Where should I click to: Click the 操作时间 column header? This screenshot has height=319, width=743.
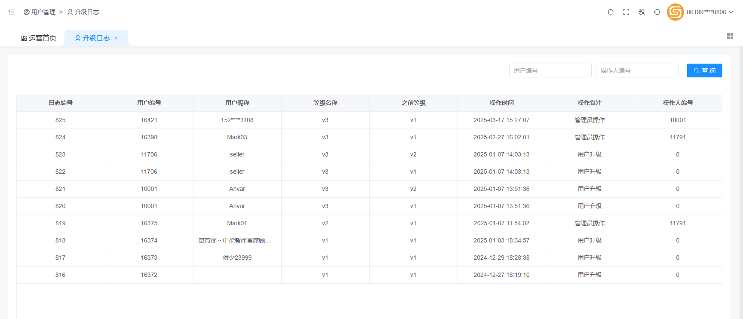[501, 103]
